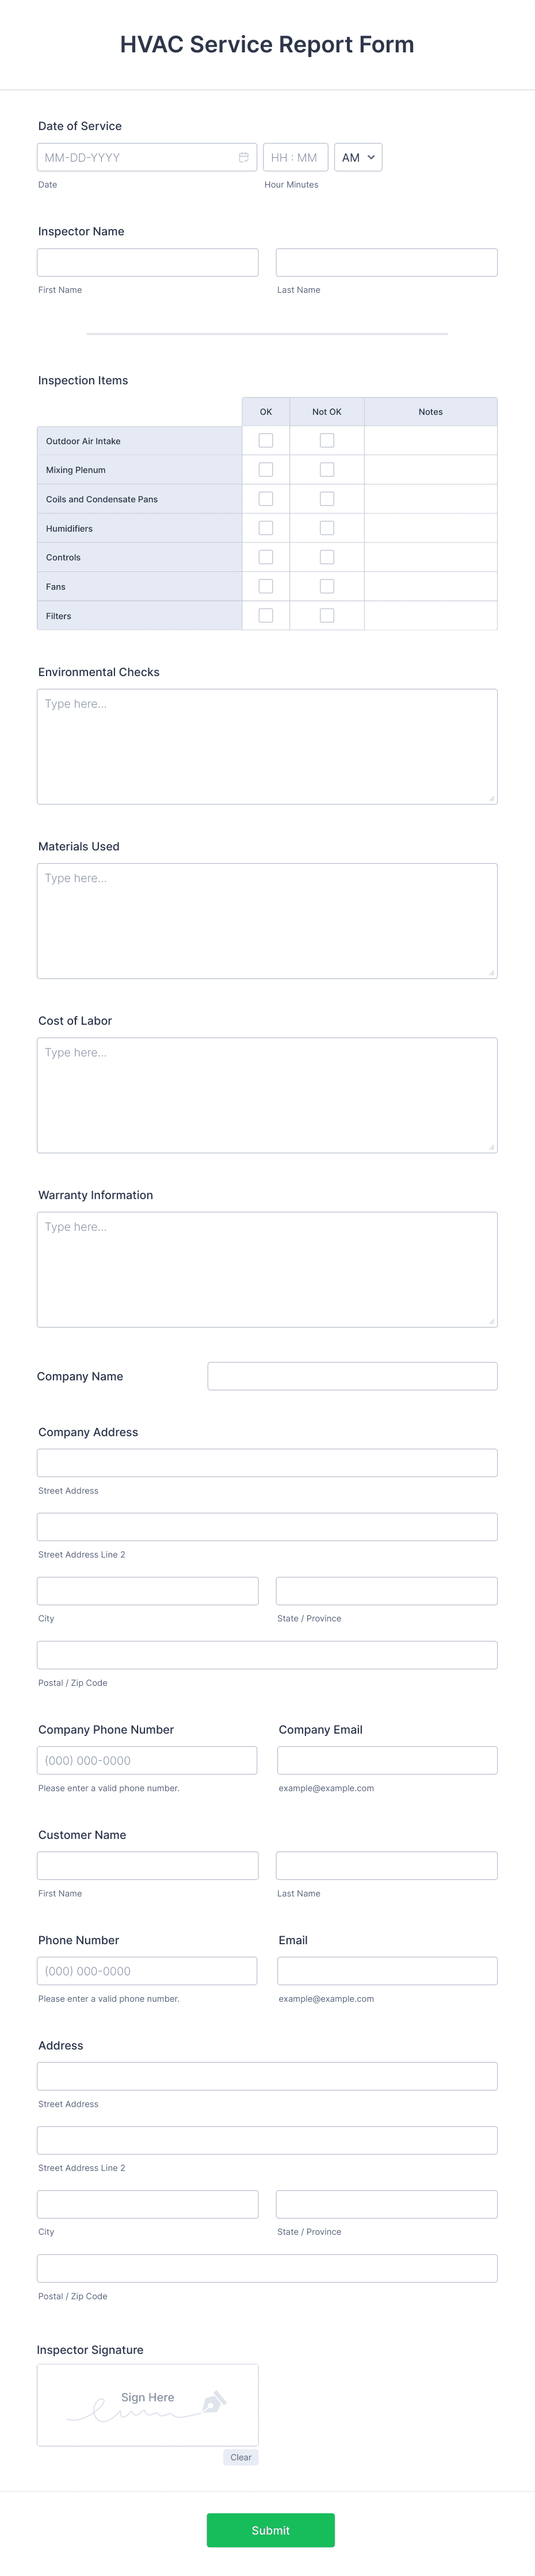Expand the AM/PM dropdown

pyautogui.click(x=358, y=157)
